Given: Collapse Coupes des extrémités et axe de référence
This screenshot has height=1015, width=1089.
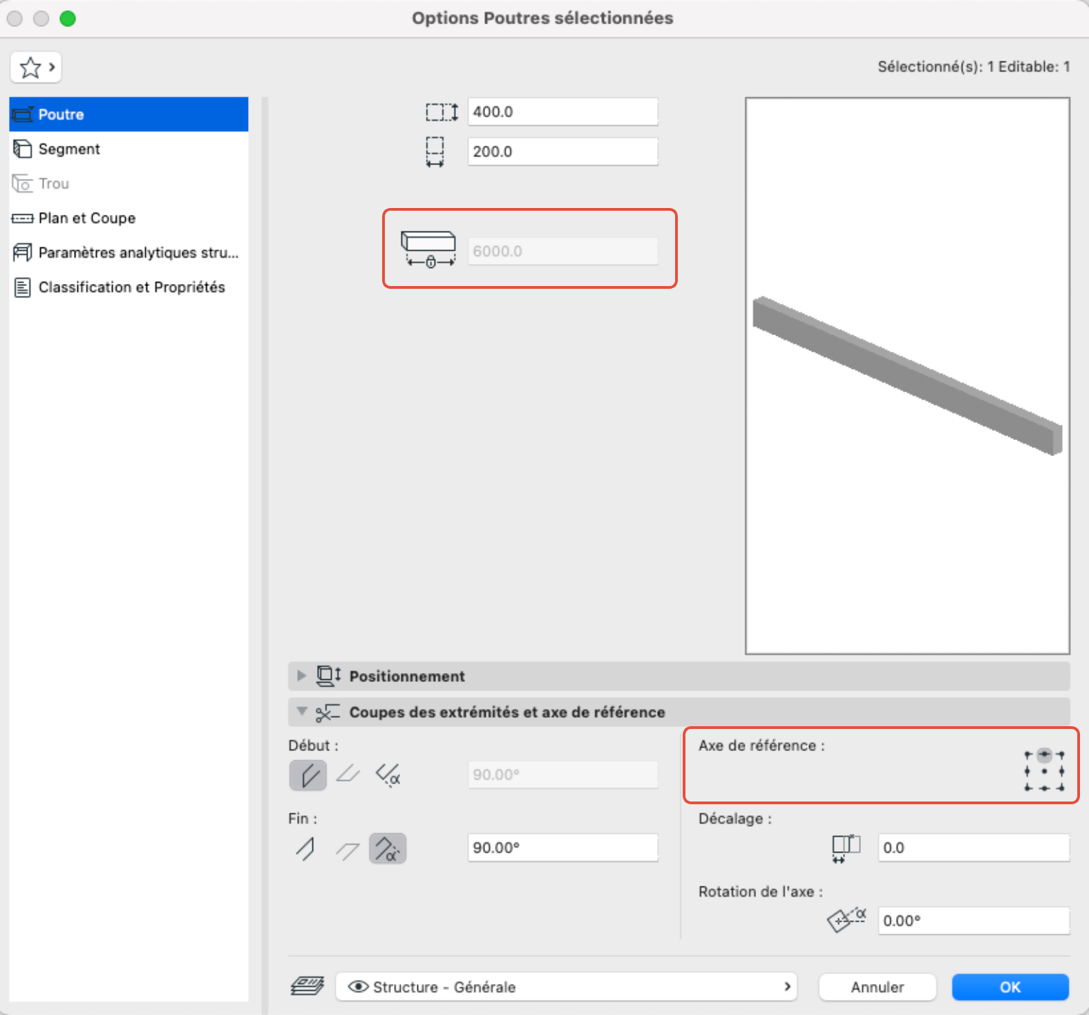Looking at the screenshot, I should tap(301, 712).
